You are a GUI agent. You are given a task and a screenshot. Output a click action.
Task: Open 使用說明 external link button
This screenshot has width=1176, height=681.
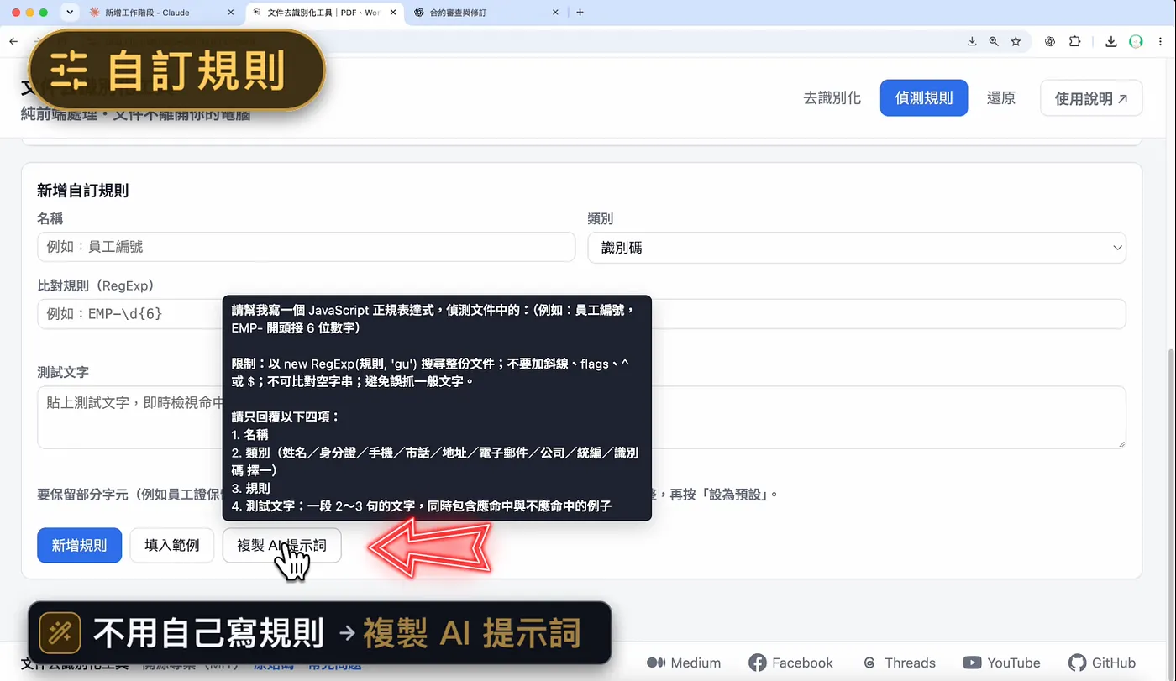(x=1091, y=98)
